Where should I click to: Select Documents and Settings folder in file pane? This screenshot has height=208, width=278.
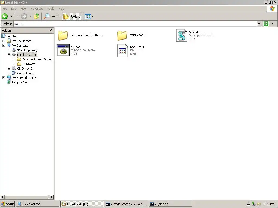63,35
